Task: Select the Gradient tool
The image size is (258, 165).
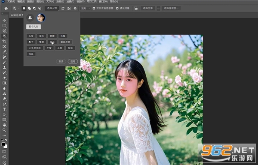Action: tap(4, 83)
